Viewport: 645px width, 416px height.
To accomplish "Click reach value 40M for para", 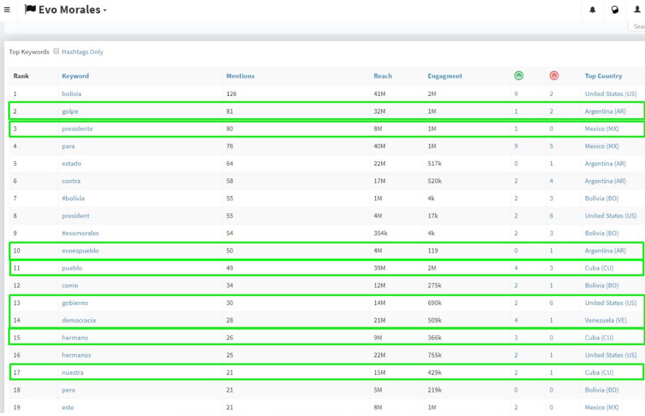I will [380, 146].
